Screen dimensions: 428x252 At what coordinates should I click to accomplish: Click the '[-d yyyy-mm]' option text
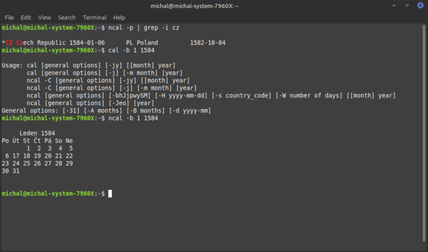[190, 111]
